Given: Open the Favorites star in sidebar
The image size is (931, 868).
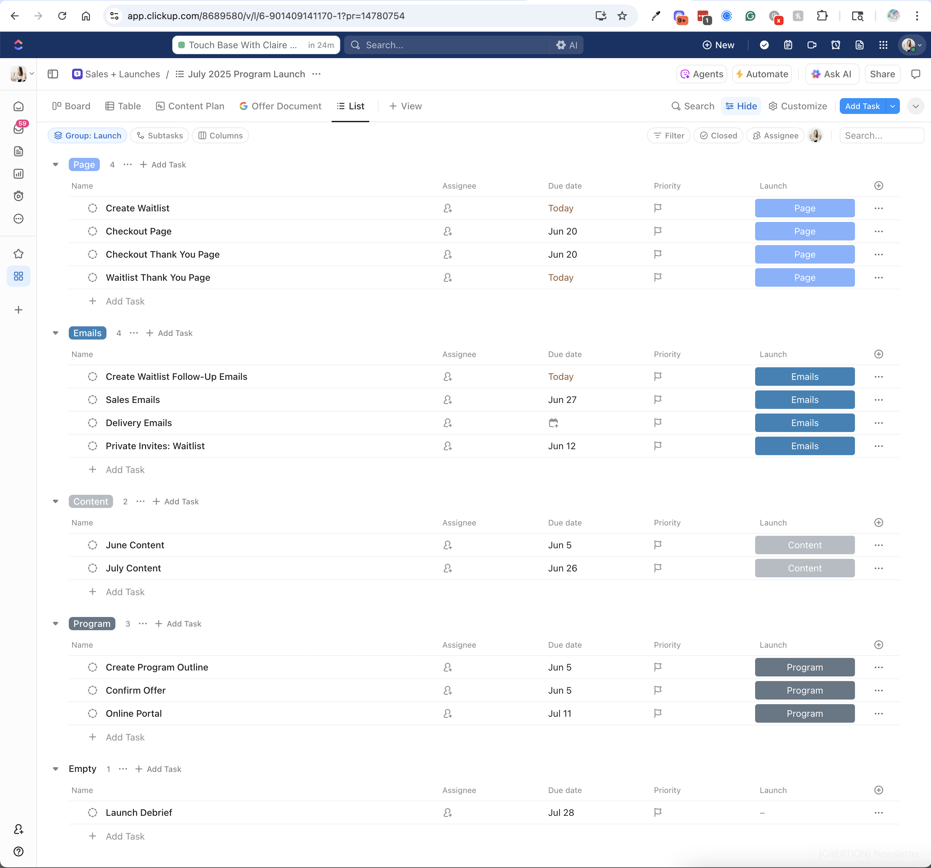Looking at the screenshot, I should coord(18,254).
